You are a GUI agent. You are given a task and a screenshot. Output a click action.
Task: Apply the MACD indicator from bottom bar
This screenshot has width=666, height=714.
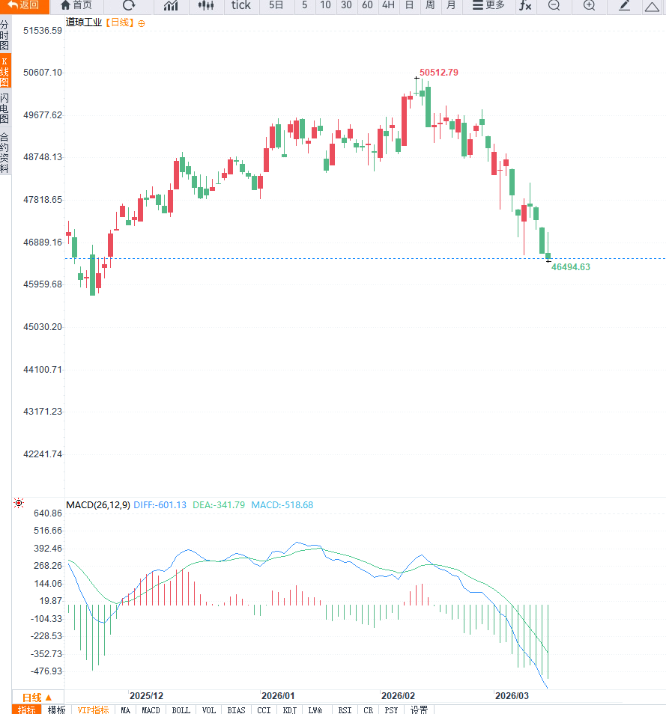pos(151,710)
